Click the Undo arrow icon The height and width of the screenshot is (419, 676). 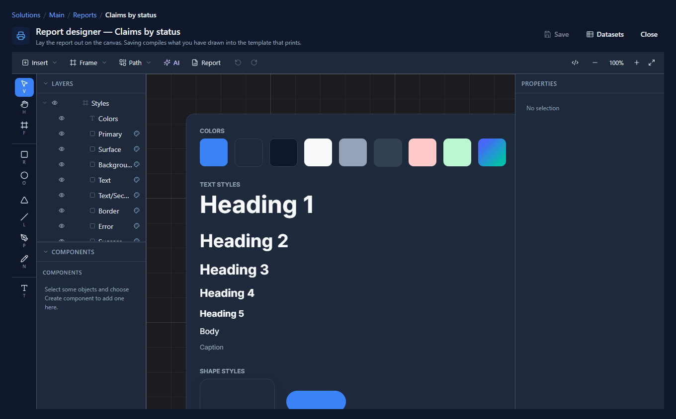click(238, 63)
